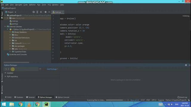Collapse the Python 3.9 interpreter node
This screenshot has height=107, width=191.
pyautogui.click(x=7, y=29)
